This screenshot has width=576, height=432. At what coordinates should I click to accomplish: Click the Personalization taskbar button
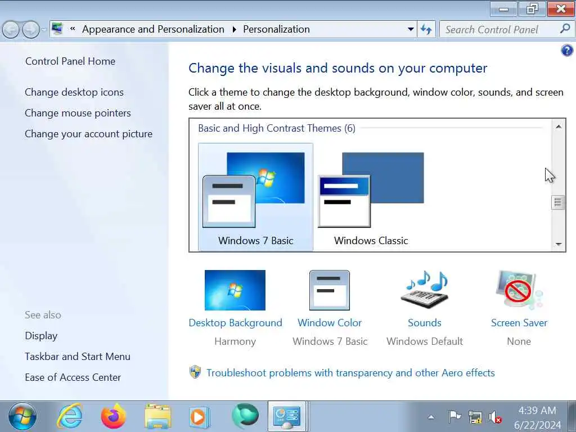click(x=287, y=417)
